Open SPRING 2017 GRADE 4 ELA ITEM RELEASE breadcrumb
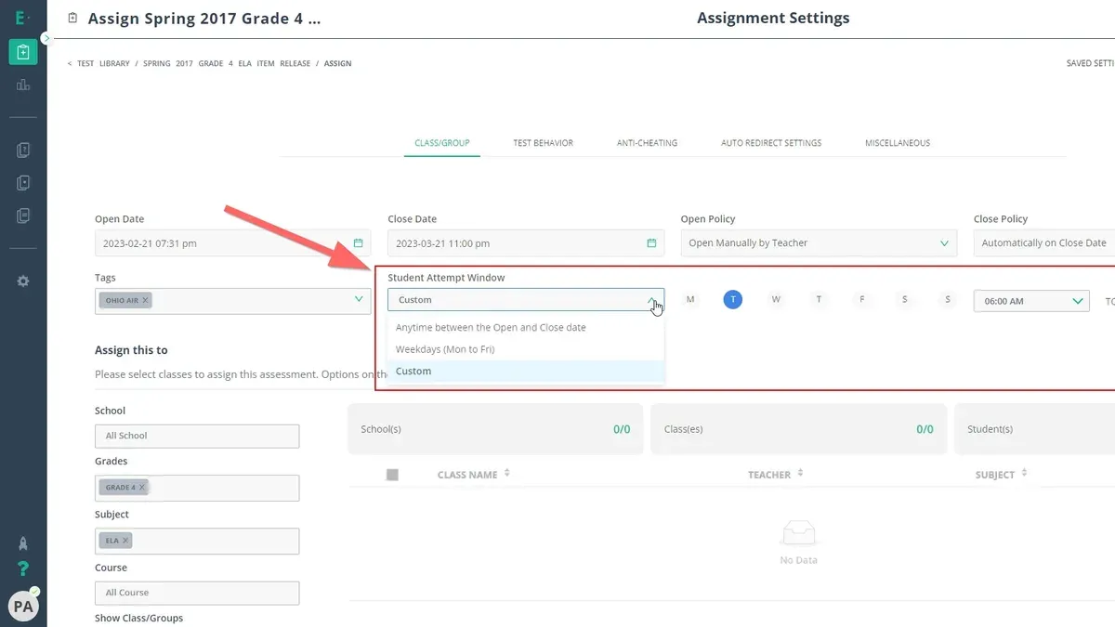The image size is (1115, 627). pos(226,63)
